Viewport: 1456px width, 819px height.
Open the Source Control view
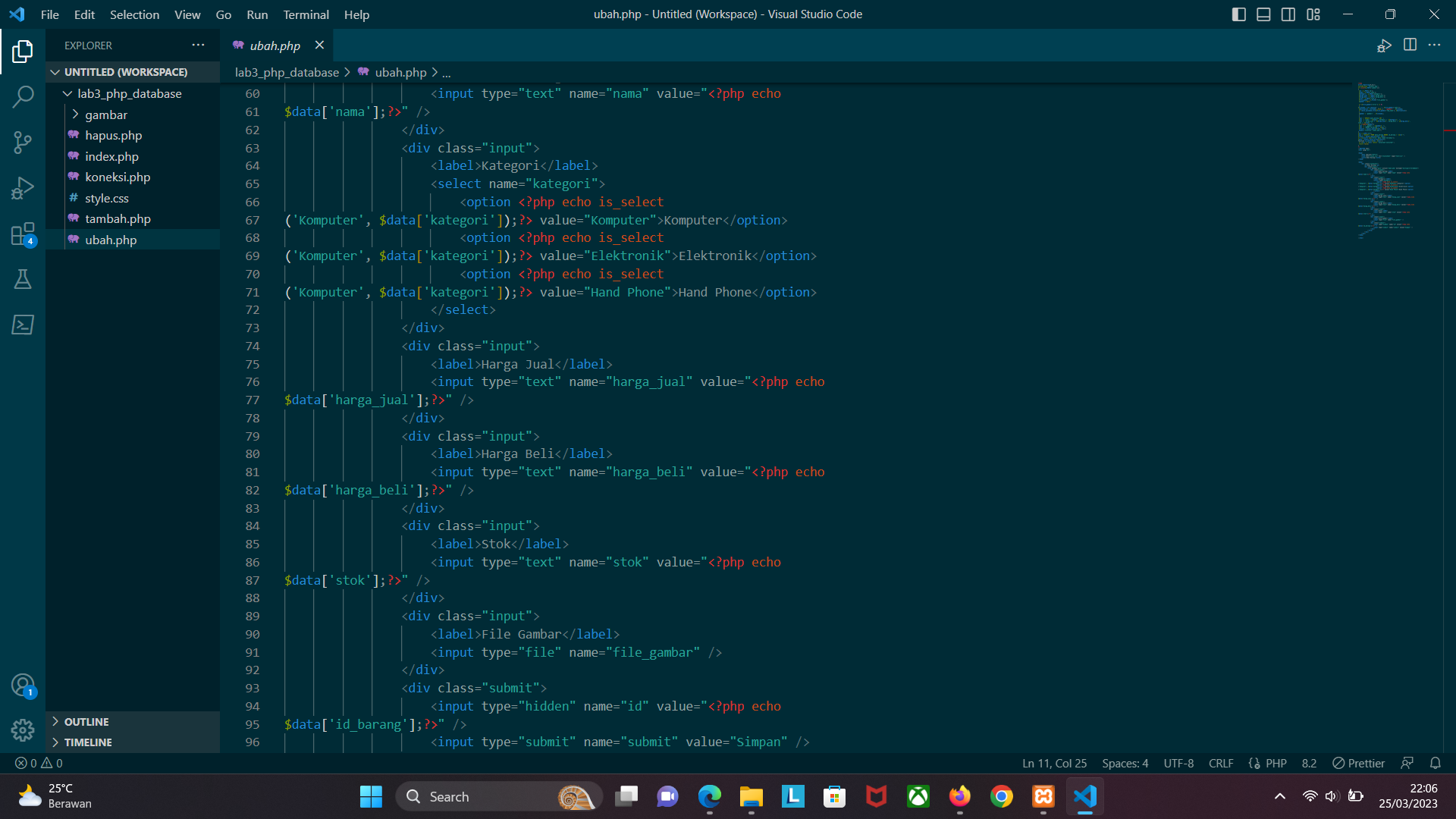(x=23, y=143)
